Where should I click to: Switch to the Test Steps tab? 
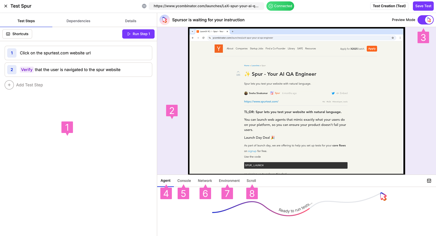pyautogui.click(x=26, y=21)
